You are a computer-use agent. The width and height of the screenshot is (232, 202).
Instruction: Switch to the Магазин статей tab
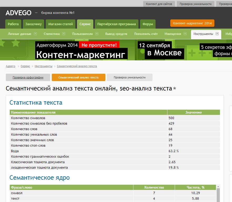[60, 24]
